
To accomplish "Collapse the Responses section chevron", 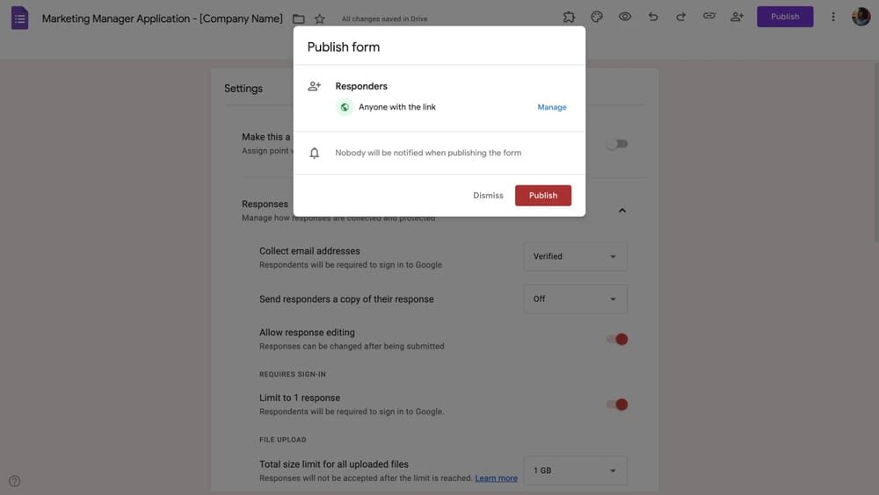I will (x=621, y=211).
